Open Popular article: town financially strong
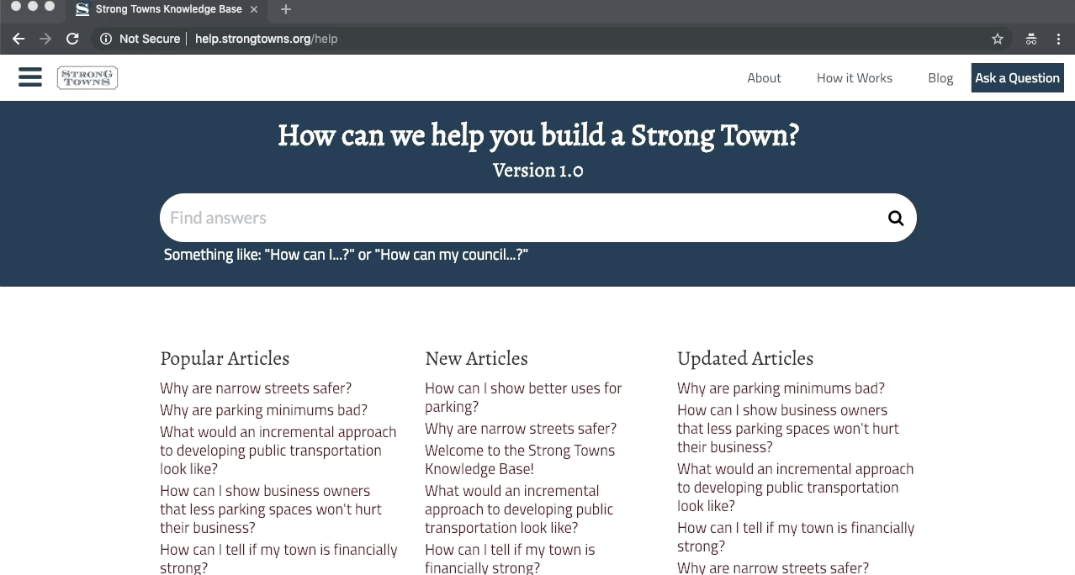Image resolution: width=1075 pixels, height=575 pixels. pos(278,558)
